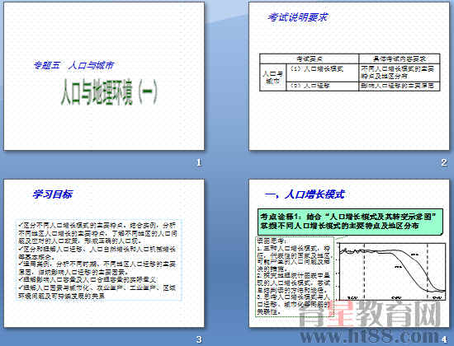The image size is (454, 346).
Task: Click the 学习目标 heading on slide 3
Action: pyautogui.click(x=52, y=194)
